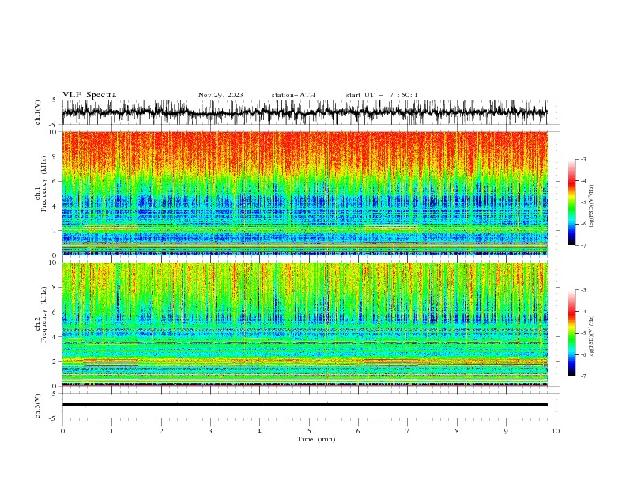
Task: Click the "-3" label on the upper color scale
Action: point(583,159)
